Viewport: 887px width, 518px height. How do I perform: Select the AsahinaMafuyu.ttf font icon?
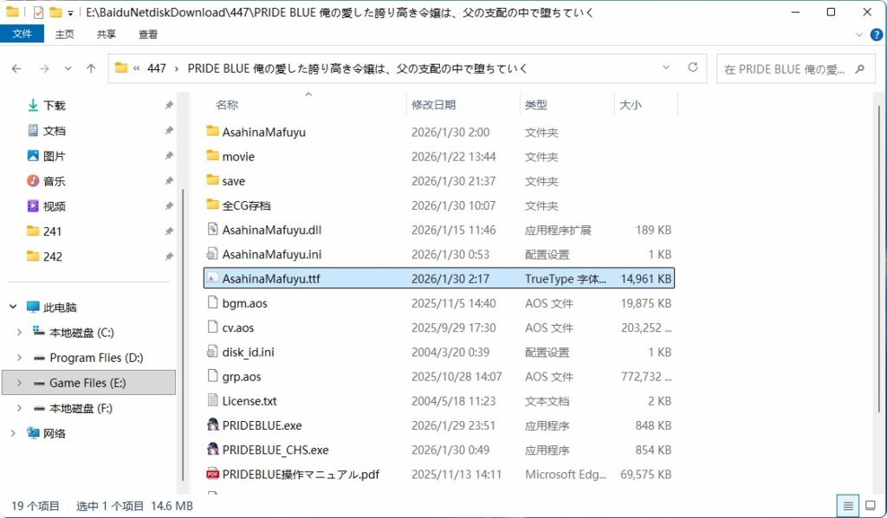pos(213,278)
